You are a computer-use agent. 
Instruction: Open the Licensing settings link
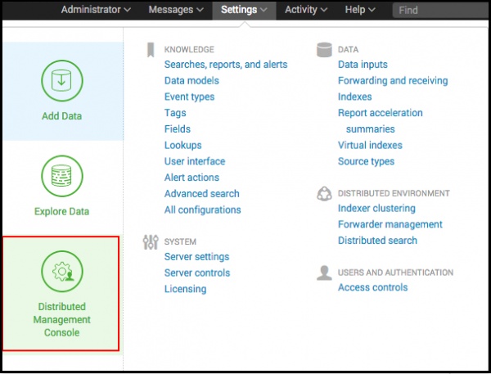pyautogui.click(x=186, y=289)
